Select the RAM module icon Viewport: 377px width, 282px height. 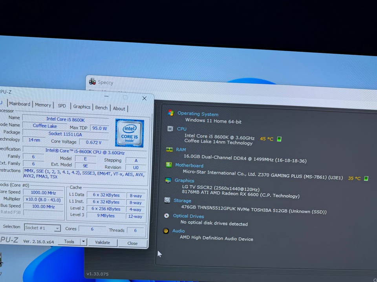tap(170, 149)
